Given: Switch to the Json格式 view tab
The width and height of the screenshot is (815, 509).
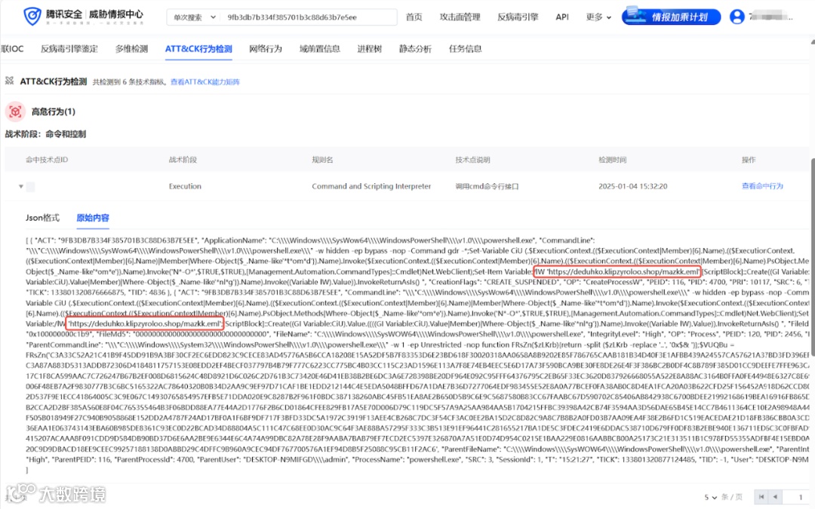Looking at the screenshot, I should pos(42,218).
